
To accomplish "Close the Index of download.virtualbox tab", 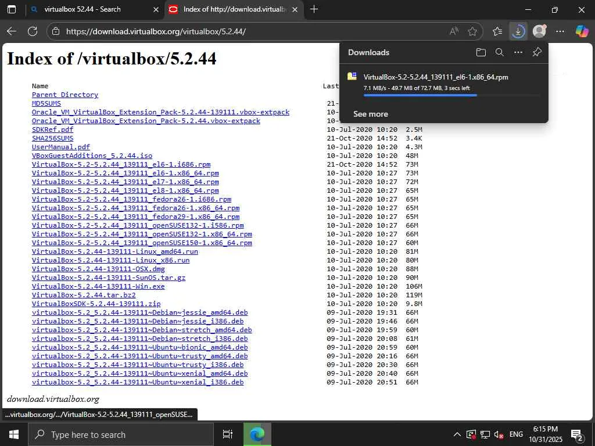I will 295,9.
